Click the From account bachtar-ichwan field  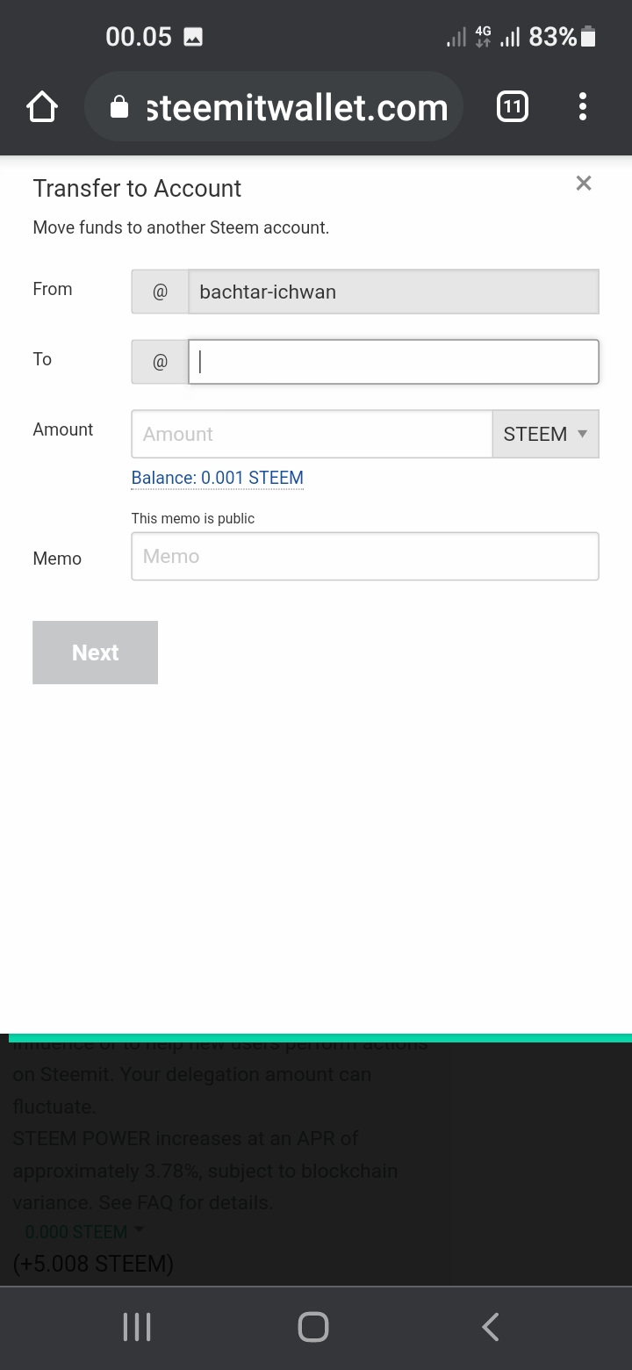coord(393,292)
